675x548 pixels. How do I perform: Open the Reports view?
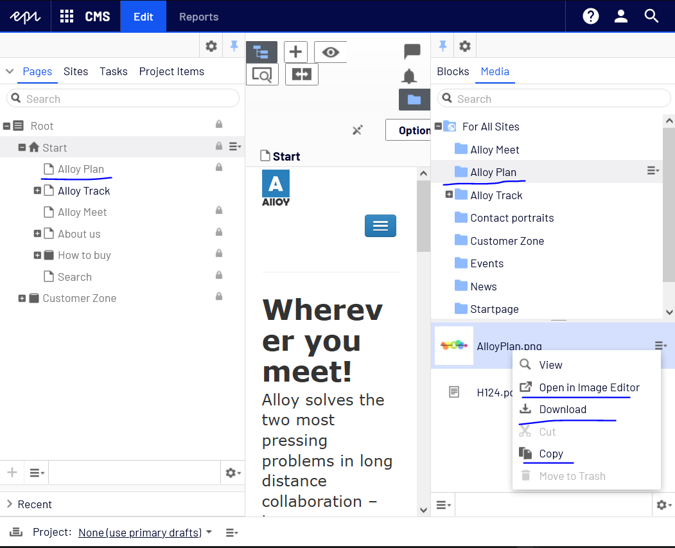(x=198, y=17)
